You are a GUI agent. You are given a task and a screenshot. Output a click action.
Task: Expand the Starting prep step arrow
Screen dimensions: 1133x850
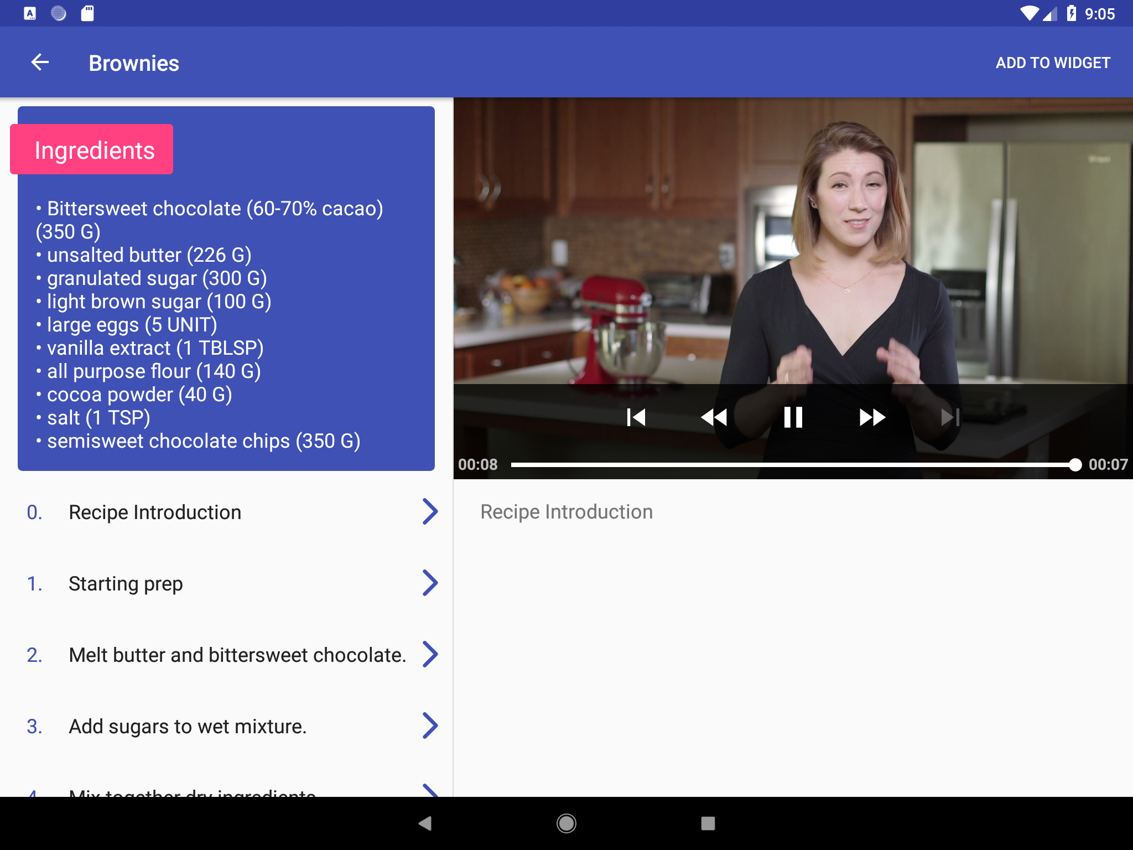click(x=430, y=583)
